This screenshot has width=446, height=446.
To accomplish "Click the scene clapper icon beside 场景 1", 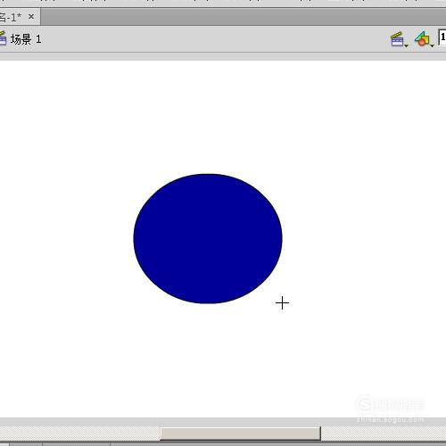I will point(3,37).
